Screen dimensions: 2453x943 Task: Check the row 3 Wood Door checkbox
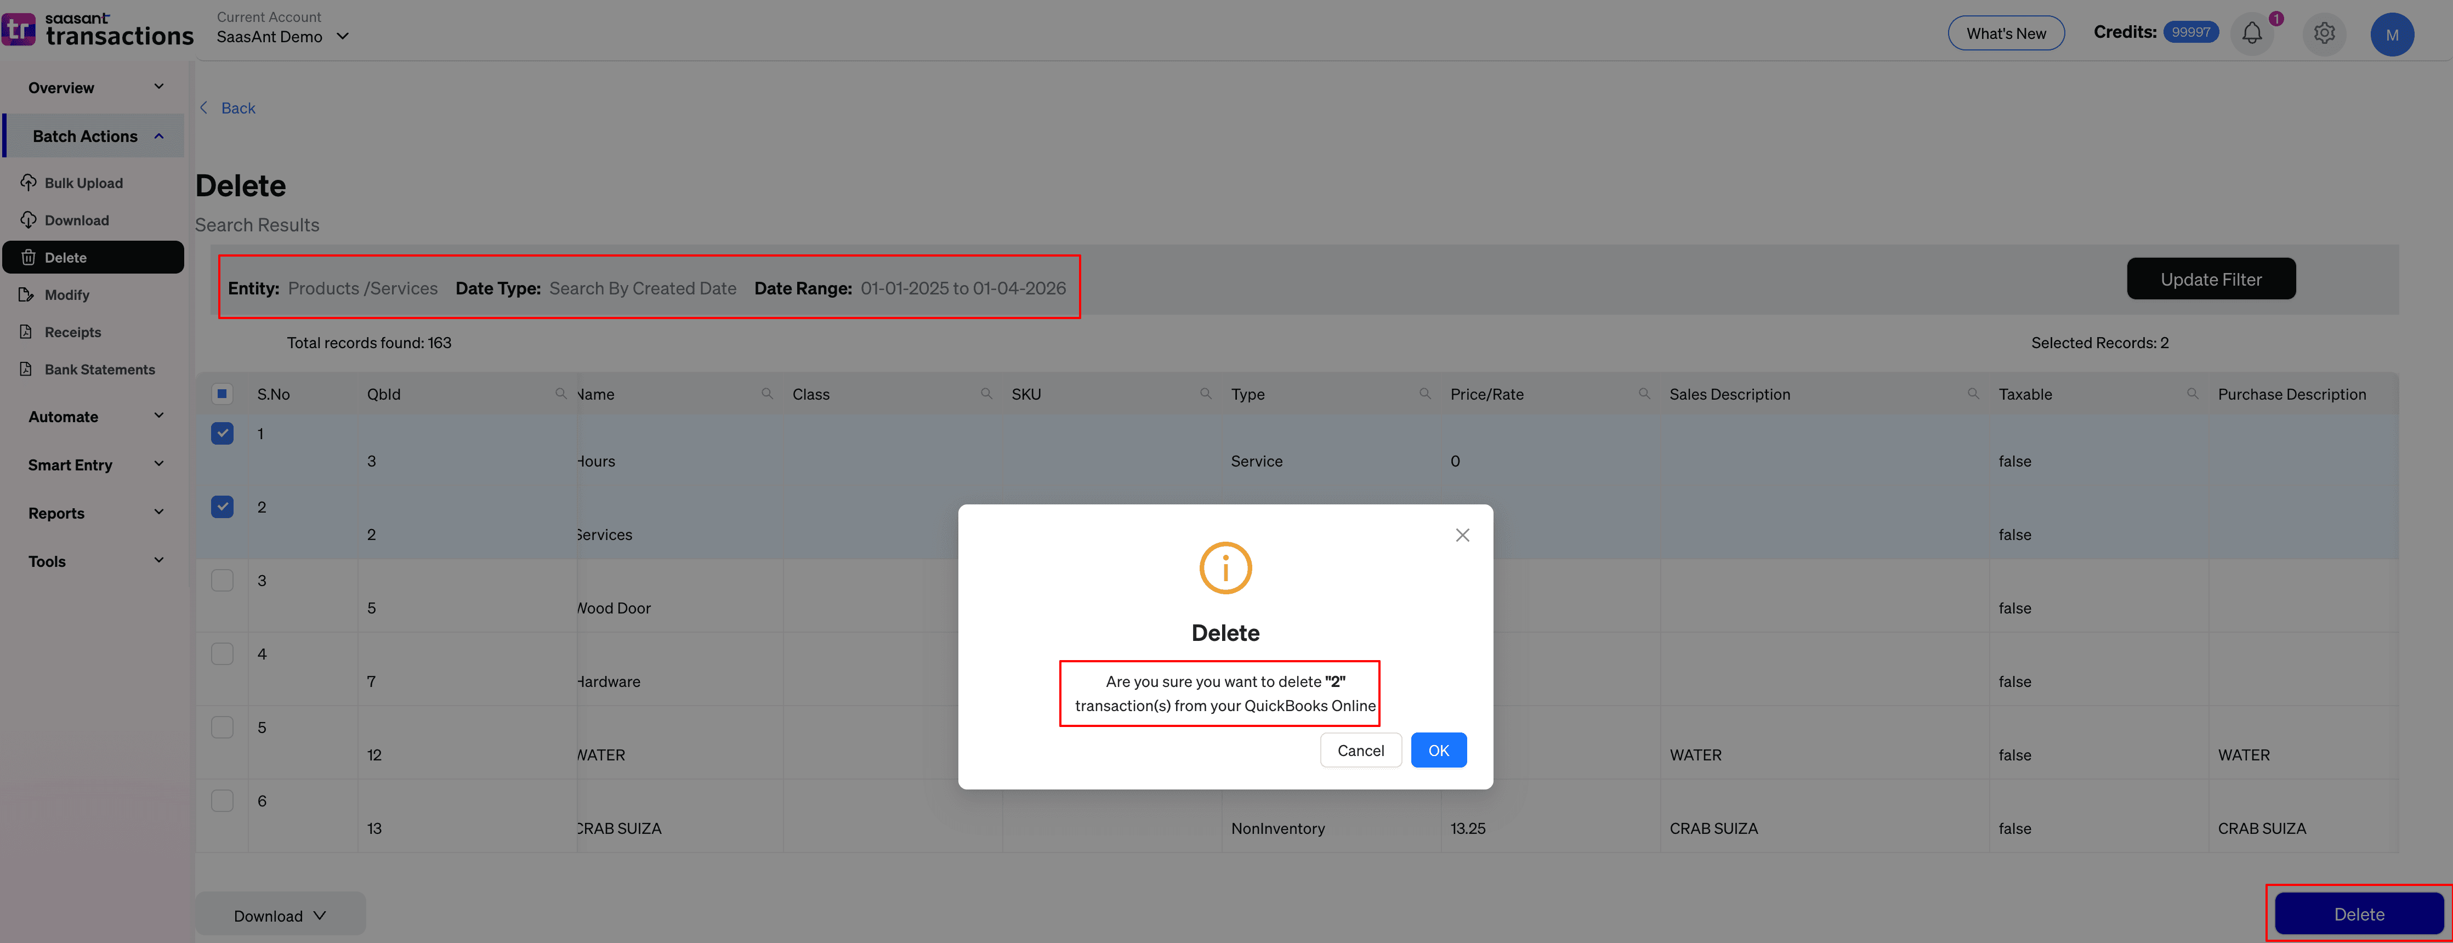222,580
